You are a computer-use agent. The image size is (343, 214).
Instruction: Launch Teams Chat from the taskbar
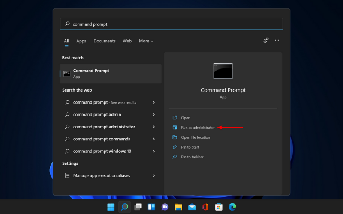[x=165, y=207]
